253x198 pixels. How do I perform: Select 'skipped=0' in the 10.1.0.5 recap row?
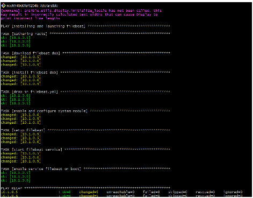point(178,192)
